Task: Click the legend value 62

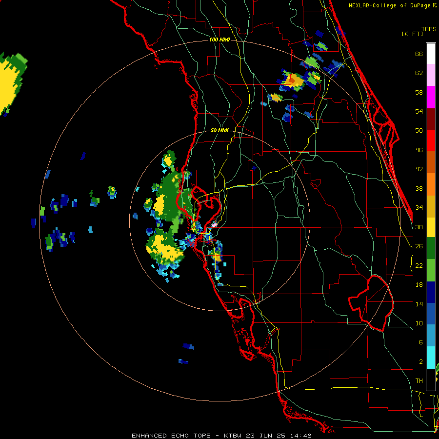Action: (x=419, y=73)
